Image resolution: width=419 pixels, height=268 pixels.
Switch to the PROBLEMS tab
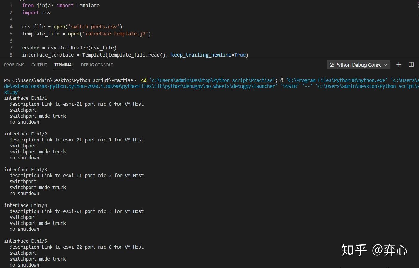point(14,65)
